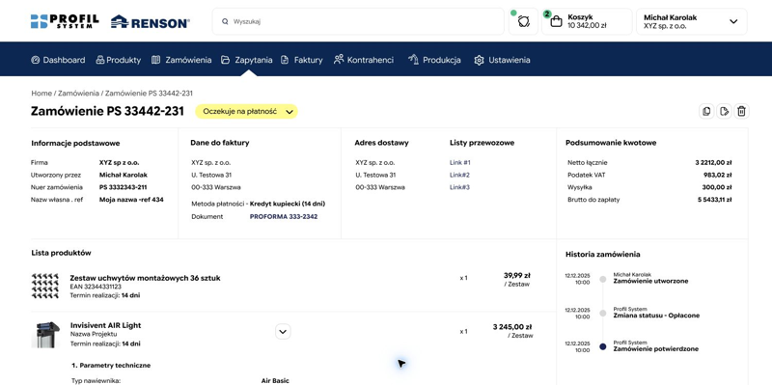Click the Profil System logo
The height and width of the screenshot is (385, 772).
coord(65,21)
